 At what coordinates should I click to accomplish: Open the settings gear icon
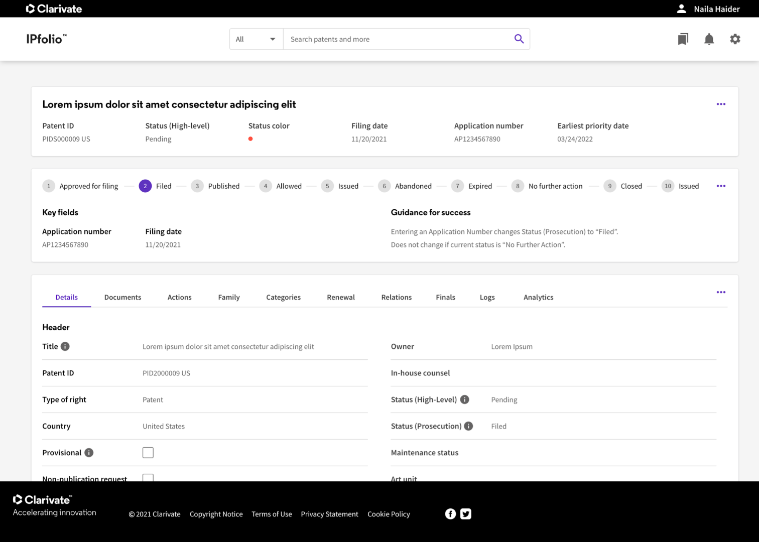[735, 39]
